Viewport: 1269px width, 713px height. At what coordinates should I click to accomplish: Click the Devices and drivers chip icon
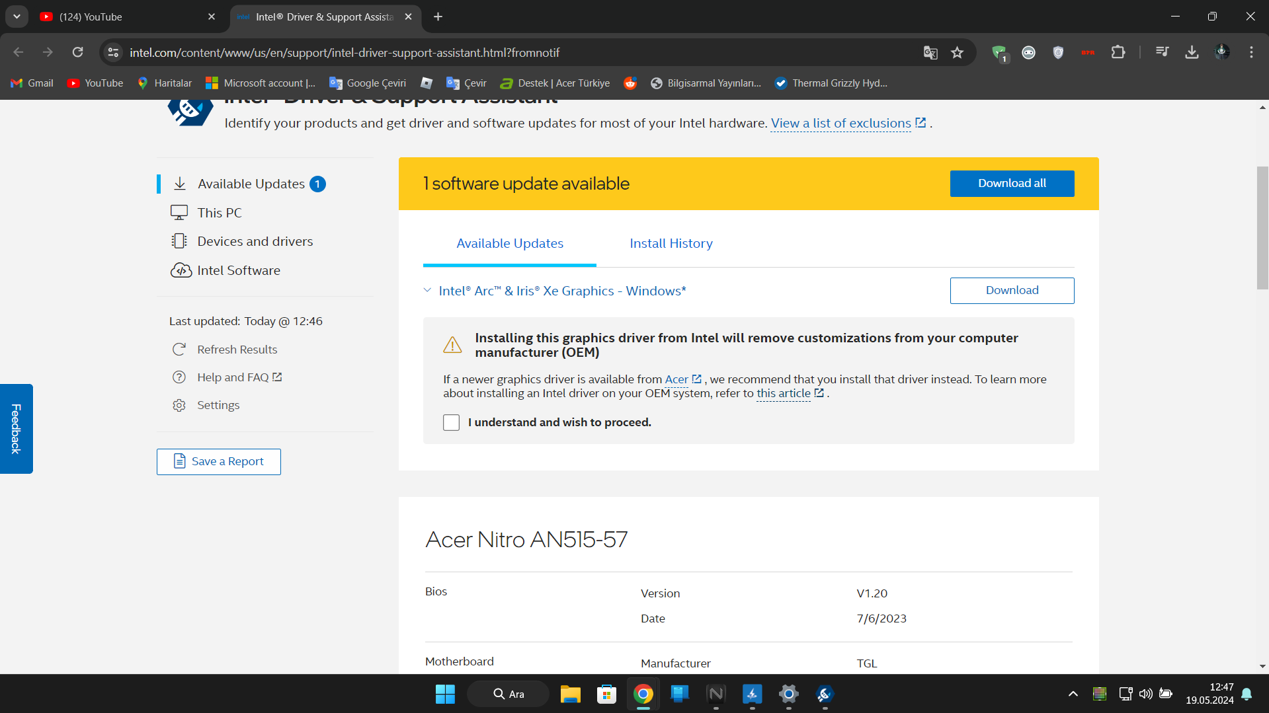tap(179, 241)
